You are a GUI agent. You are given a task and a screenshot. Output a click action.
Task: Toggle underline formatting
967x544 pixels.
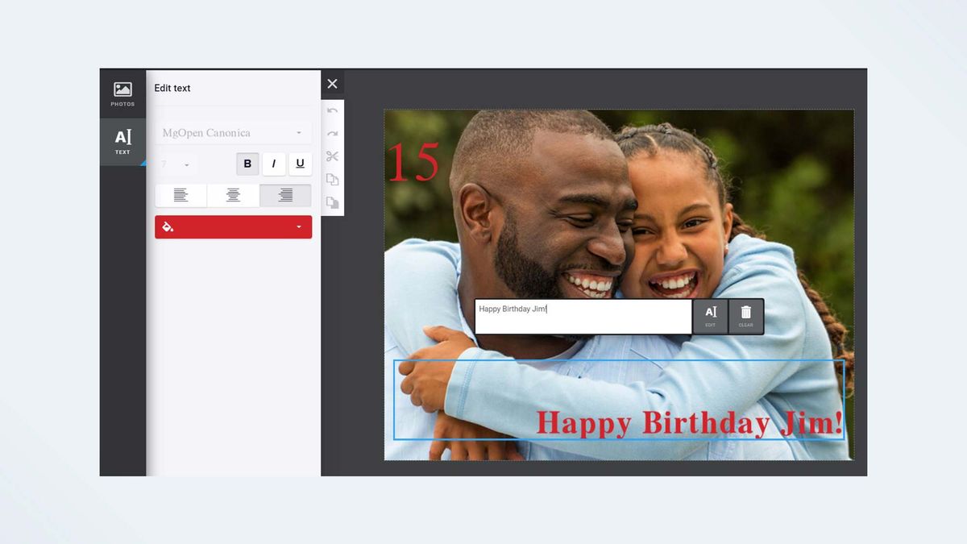click(x=300, y=164)
